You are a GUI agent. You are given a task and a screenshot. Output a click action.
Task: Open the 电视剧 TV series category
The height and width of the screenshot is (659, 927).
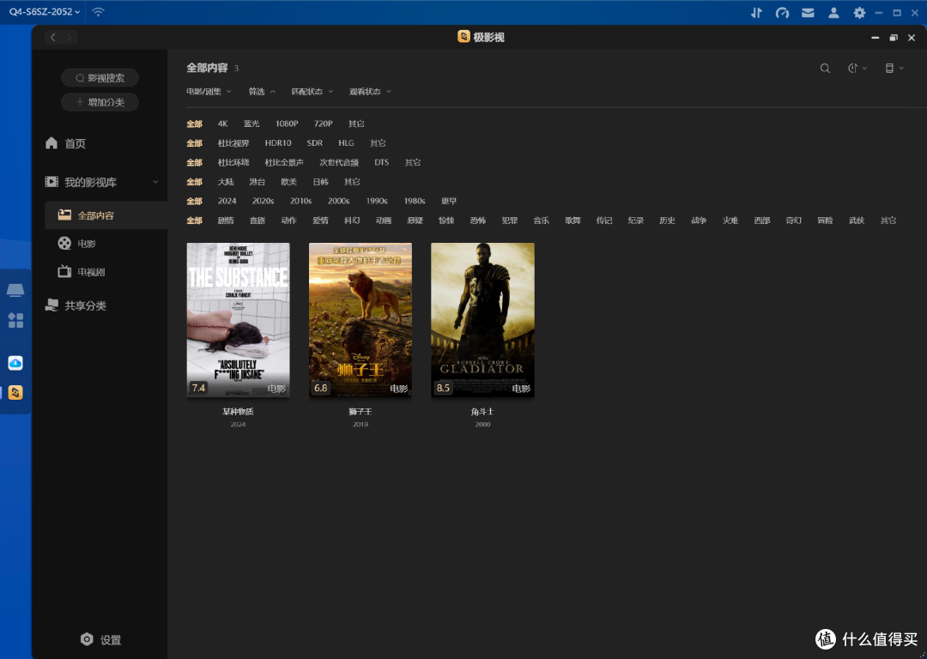[x=82, y=272]
